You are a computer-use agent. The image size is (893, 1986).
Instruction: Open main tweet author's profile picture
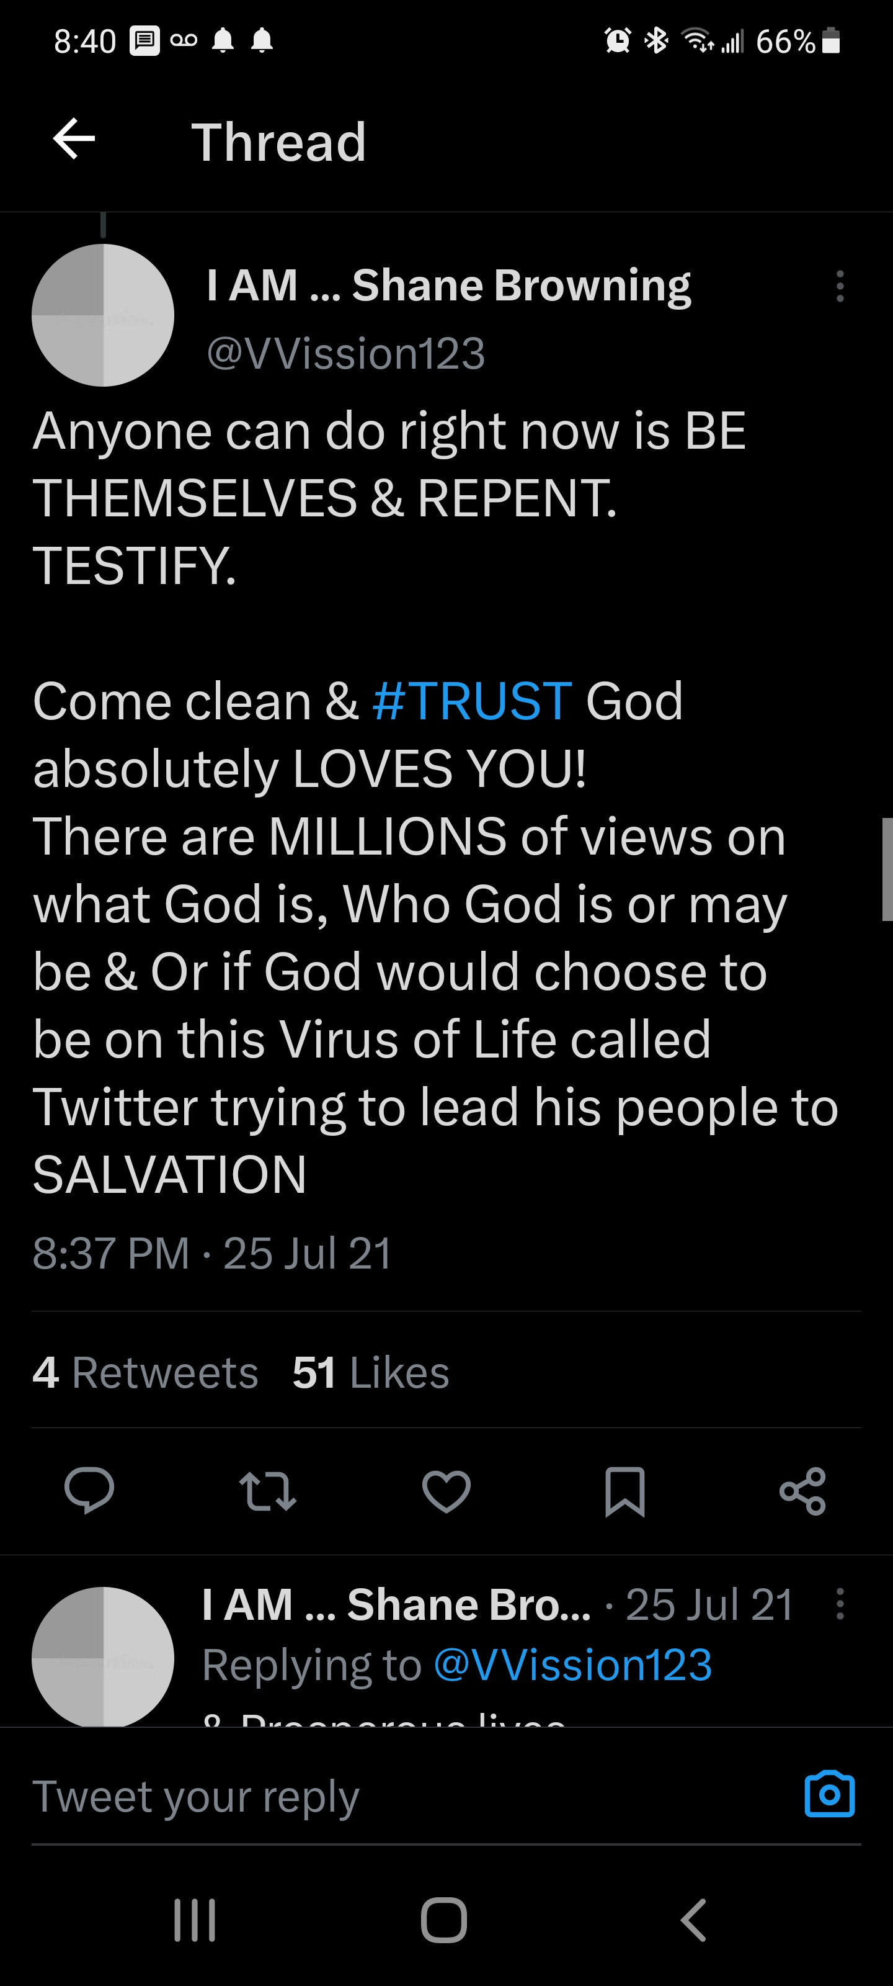pyautogui.click(x=103, y=315)
